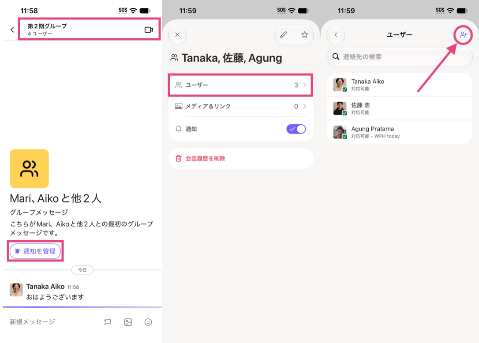This screenshot has height=343, width=479.
Task: Open the quick reply icon in message bar
Action: click(108, 322)
